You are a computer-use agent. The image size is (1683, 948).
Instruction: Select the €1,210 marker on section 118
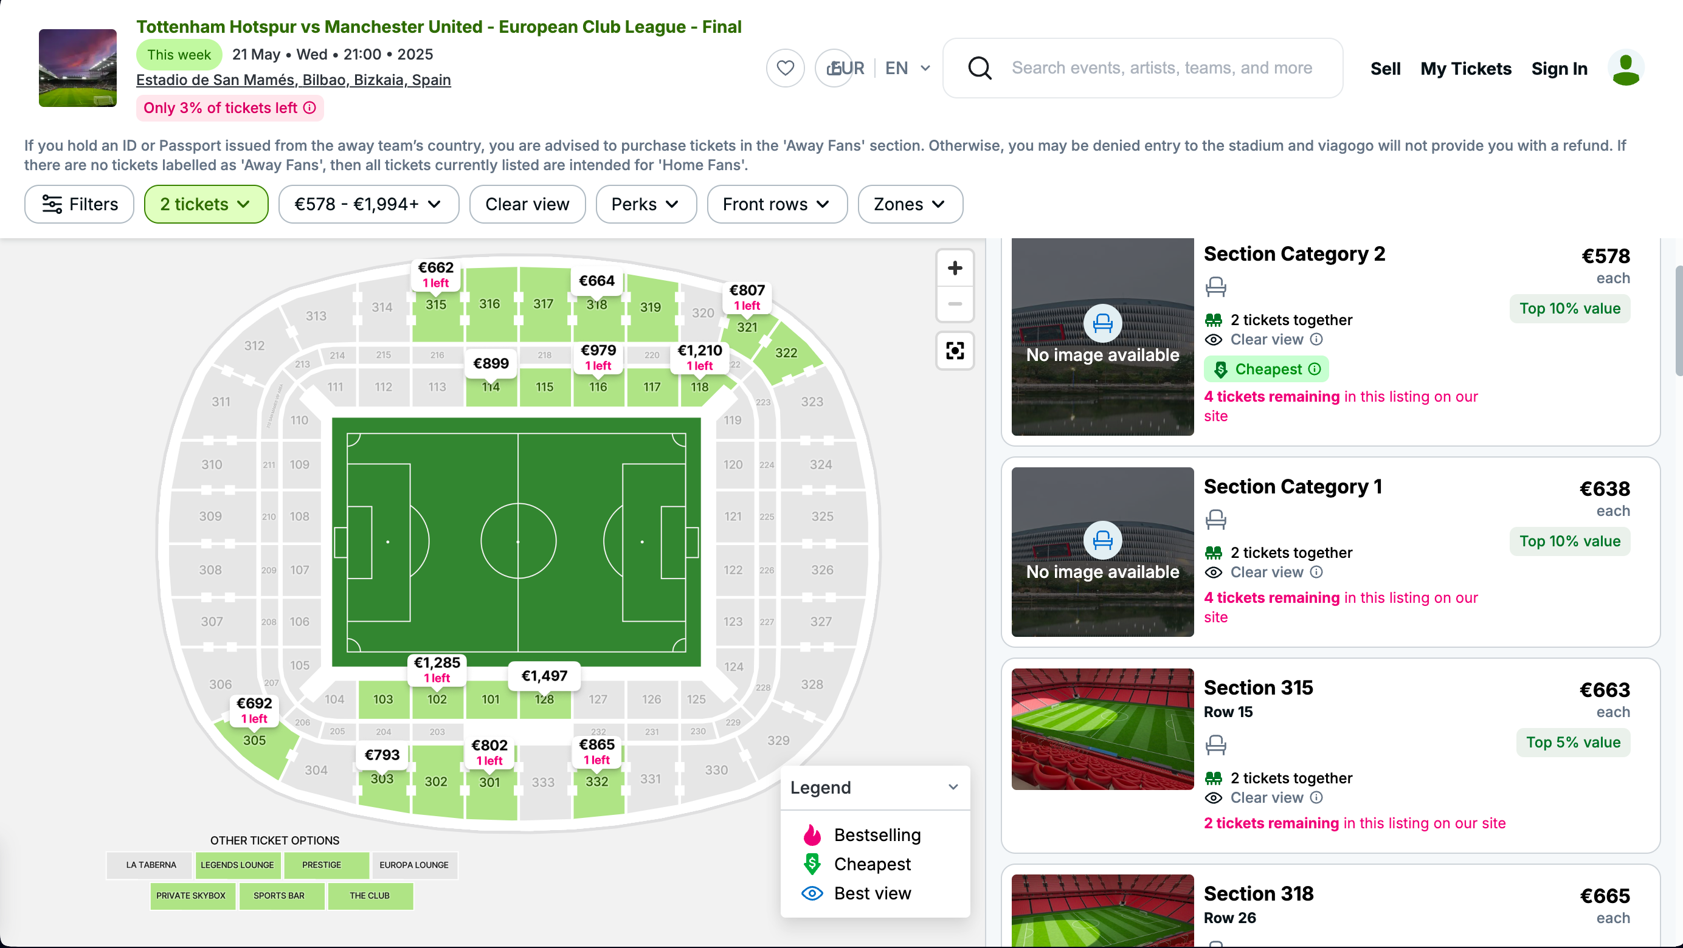click(699, 357)
